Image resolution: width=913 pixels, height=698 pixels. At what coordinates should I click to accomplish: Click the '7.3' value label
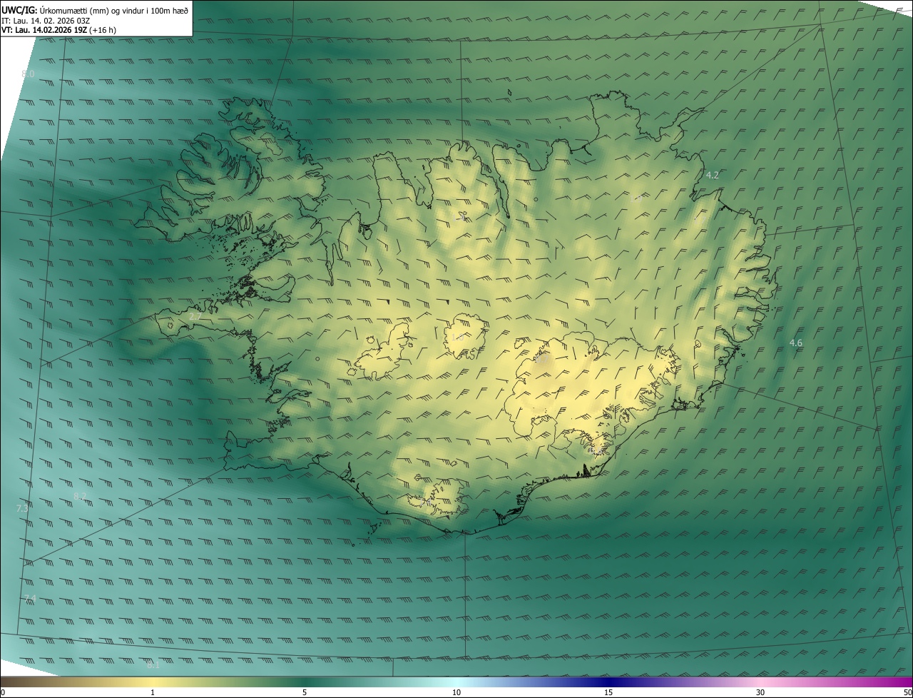pos(22,508)
